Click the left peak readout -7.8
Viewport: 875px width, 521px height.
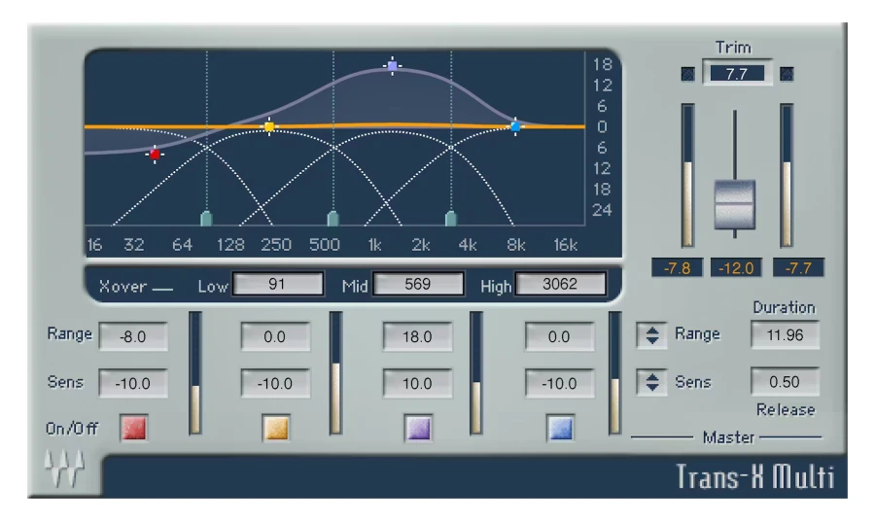[x=677, y=268]
